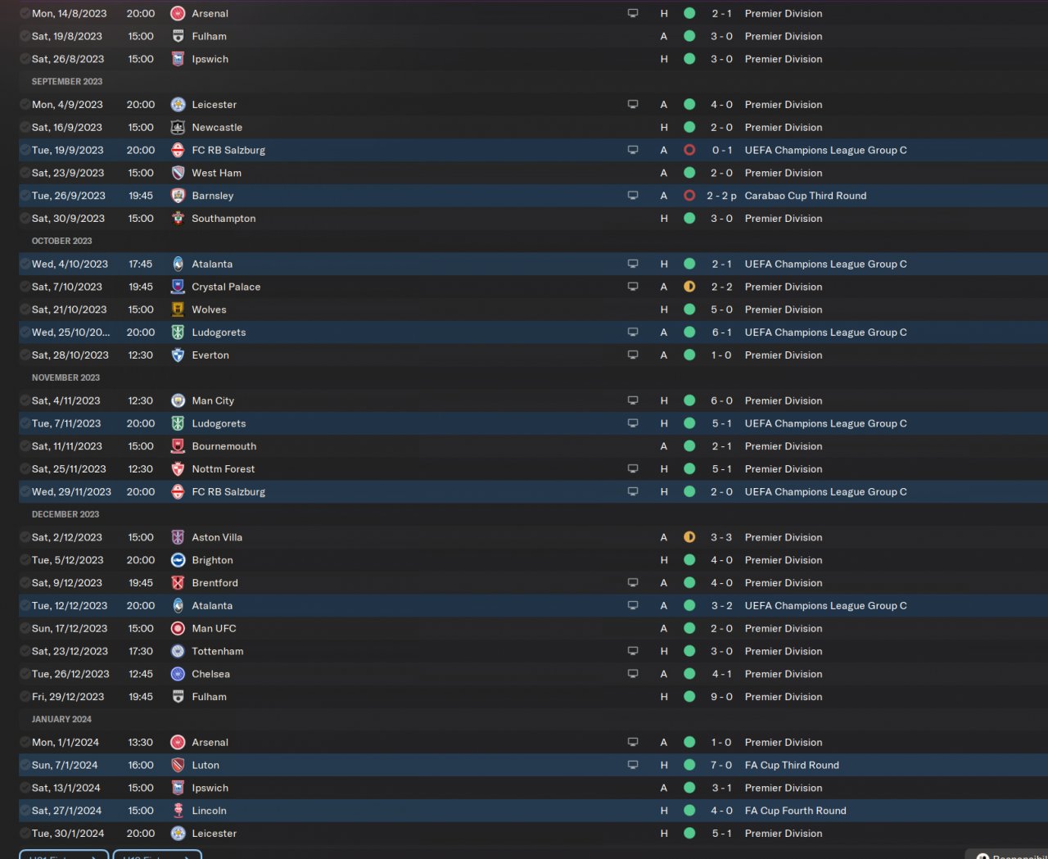This screenshot has height=859, width=1048.
Task: Click the TV broadcast icon on Man City row
Action: (x=633, y=401)
